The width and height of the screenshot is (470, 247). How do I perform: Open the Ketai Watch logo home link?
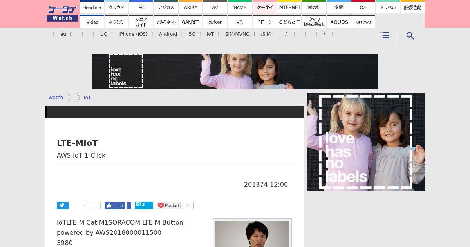62,14
